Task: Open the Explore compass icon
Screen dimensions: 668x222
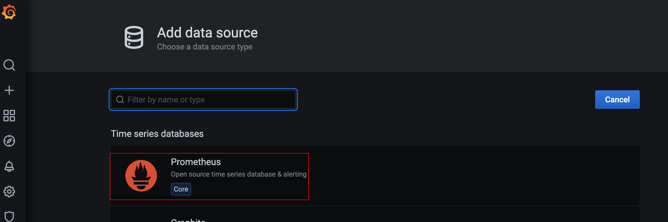Action: 9,141
